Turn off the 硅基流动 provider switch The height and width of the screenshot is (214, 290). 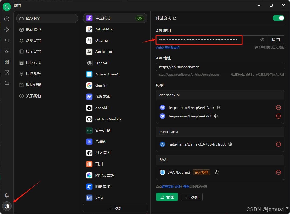point(278,18)
